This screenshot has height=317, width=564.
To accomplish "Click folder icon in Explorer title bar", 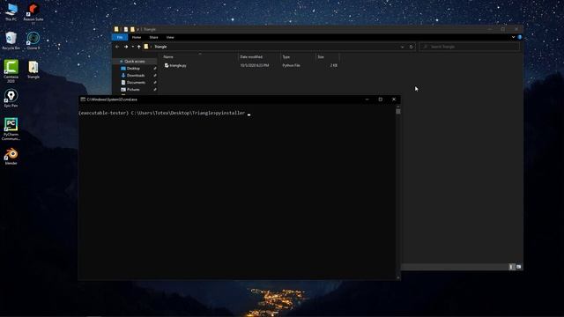I will pos(116,29).
